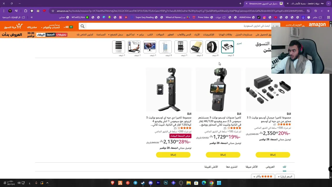Image resolution: width=332 pixels, height=187 pixels.
Task: Launch Photoshop from the taskbar
Action: tap(166, 183)
